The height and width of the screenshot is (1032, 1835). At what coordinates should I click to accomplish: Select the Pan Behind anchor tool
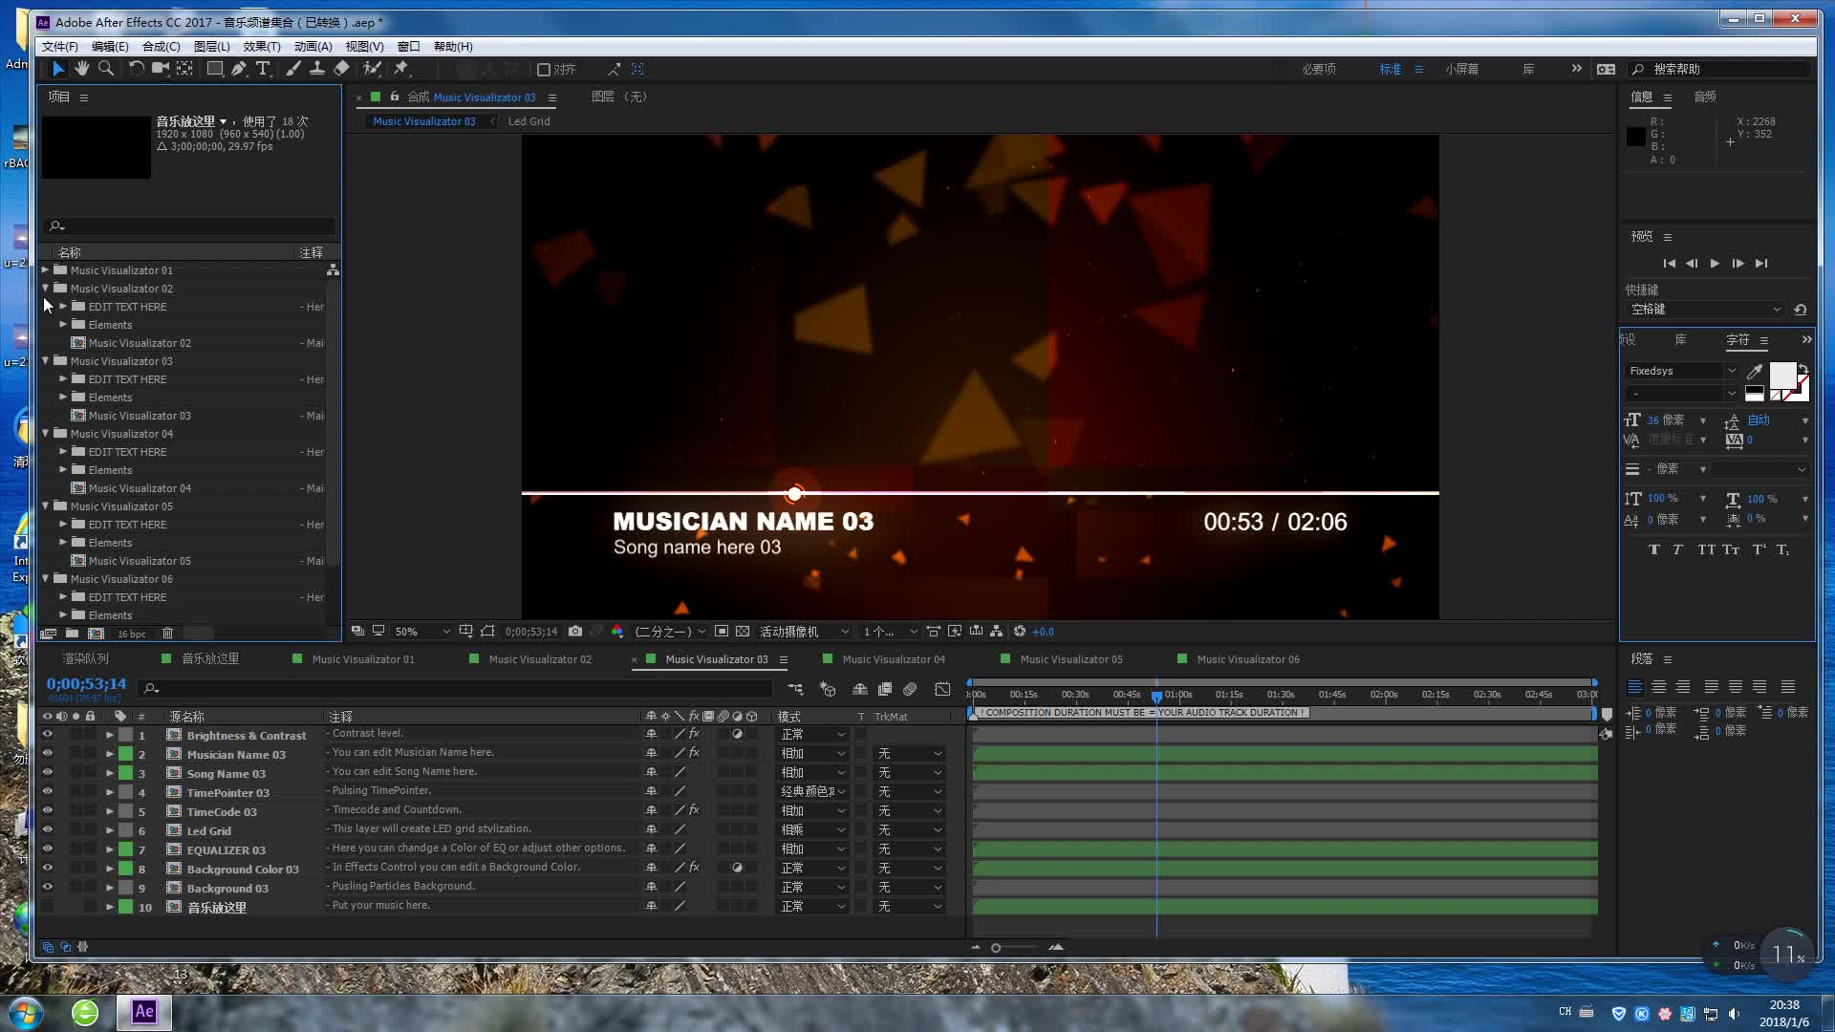click(x=184, y=69)
